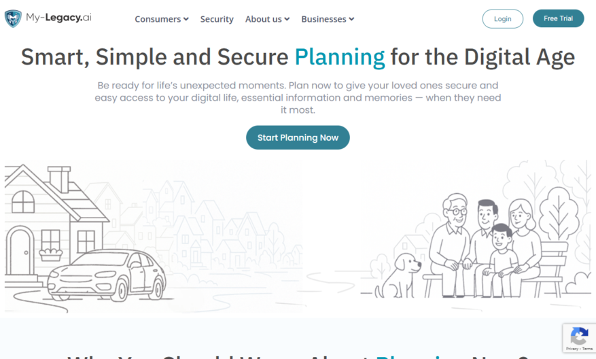596x359 pixels.
Task: Click the About us menu label
Action: pos(264,19)
